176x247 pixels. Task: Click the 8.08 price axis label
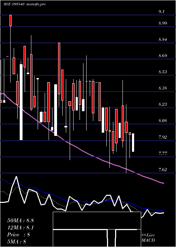pyautogui.click(x=163, y=121)
